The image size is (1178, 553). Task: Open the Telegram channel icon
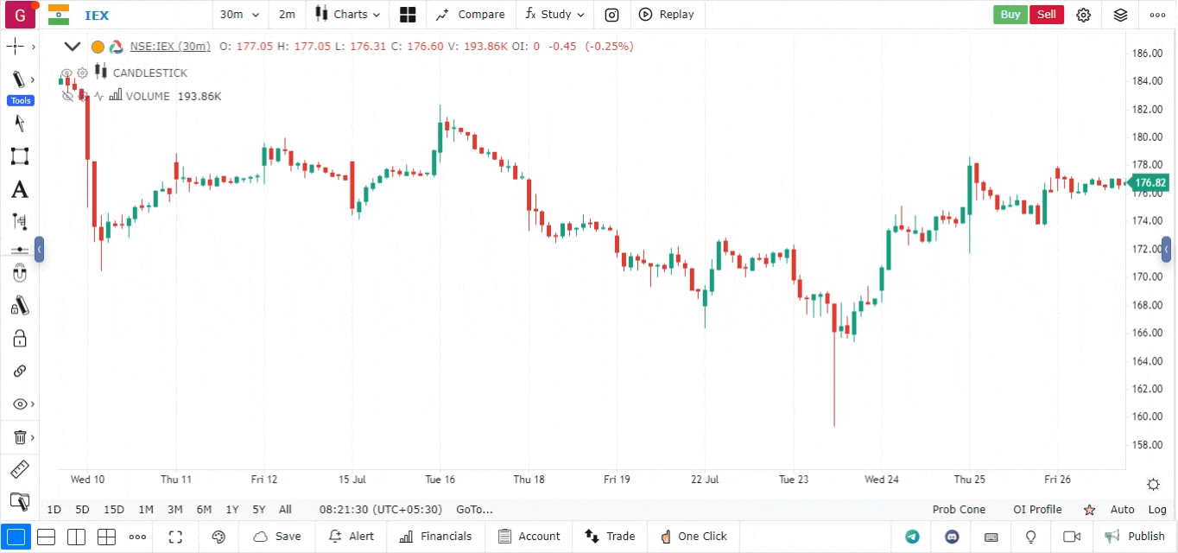pyautogui.click(x=912, y=537)
